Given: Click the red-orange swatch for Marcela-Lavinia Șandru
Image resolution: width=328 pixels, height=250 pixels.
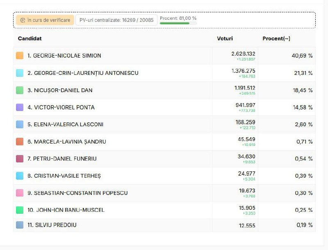Looking at the screenshot, I should click(20, 141).
